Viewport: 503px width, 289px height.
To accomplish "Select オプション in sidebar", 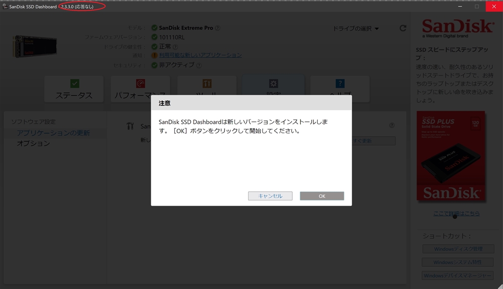I will (x=33, y=143).
